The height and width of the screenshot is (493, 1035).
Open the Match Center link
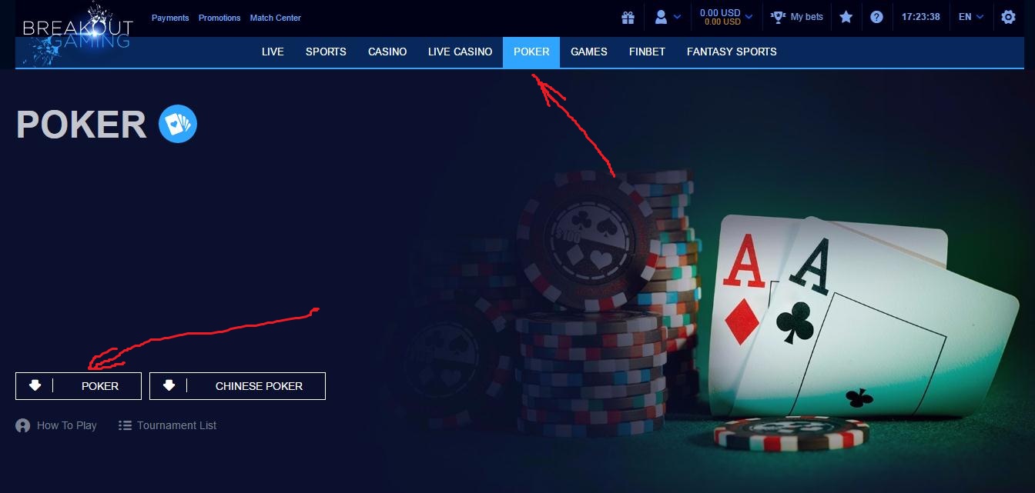276,18
